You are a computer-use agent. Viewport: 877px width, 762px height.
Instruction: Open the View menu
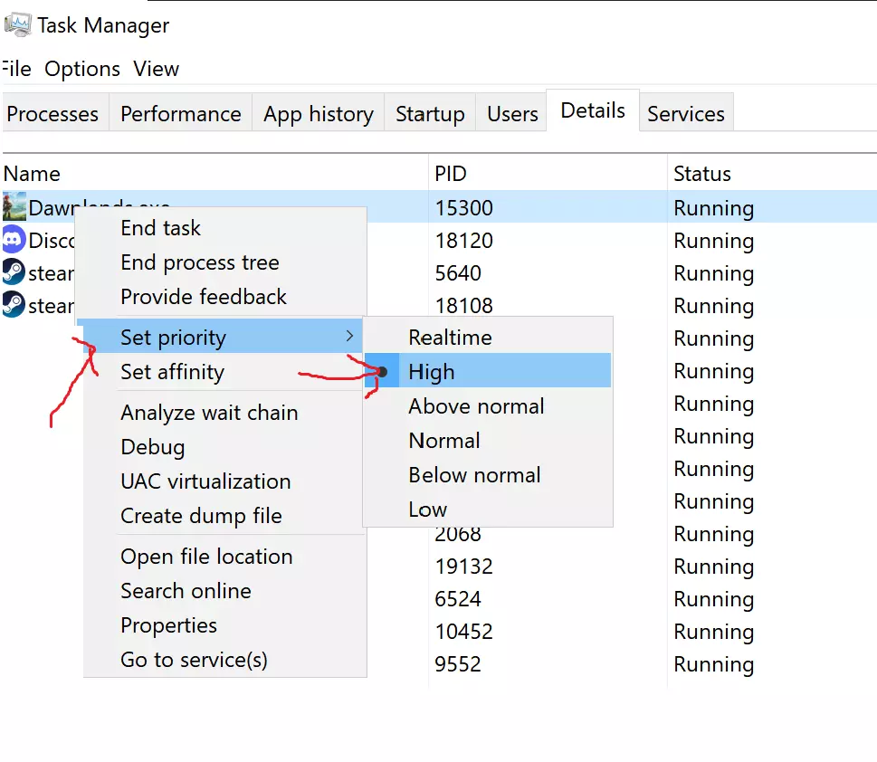point(156,69)
